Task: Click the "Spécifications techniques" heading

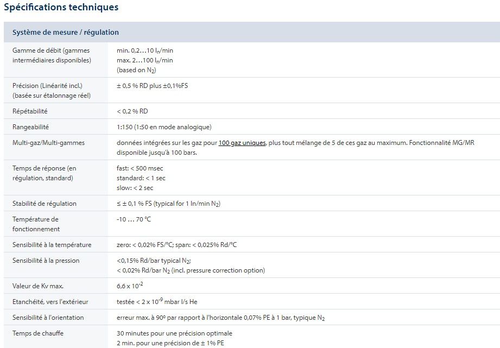Action: 61,8
